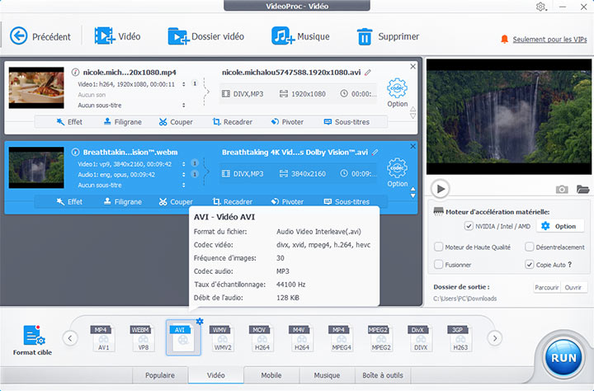Viewport: 594px width, 391px height.
Task: Take snapshot with camera icon
Action: point(562,189)
